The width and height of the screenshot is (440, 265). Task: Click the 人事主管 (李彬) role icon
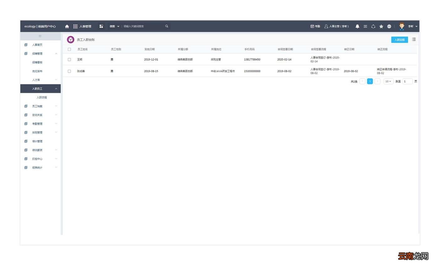[326, 26]
